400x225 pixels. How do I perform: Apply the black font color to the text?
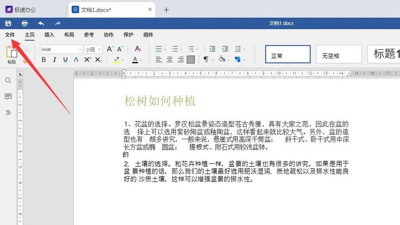[135, 60]
